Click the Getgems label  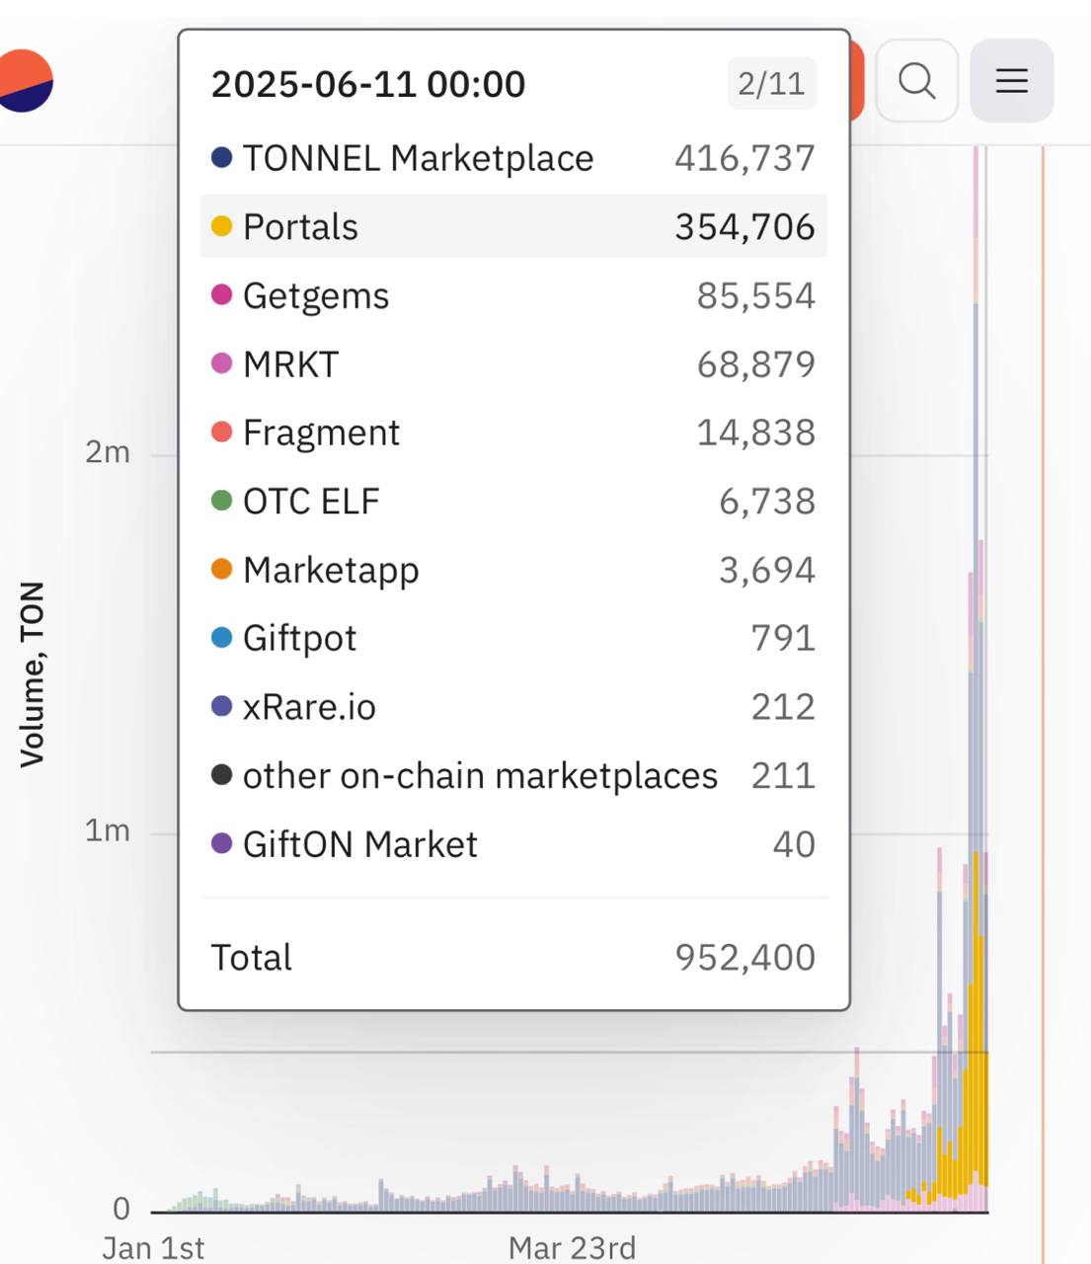pos(316,296)
